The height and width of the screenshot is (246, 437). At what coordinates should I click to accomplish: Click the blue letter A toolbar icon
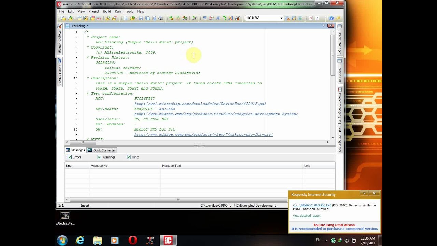pyautogui.click(x=218, y=18)
